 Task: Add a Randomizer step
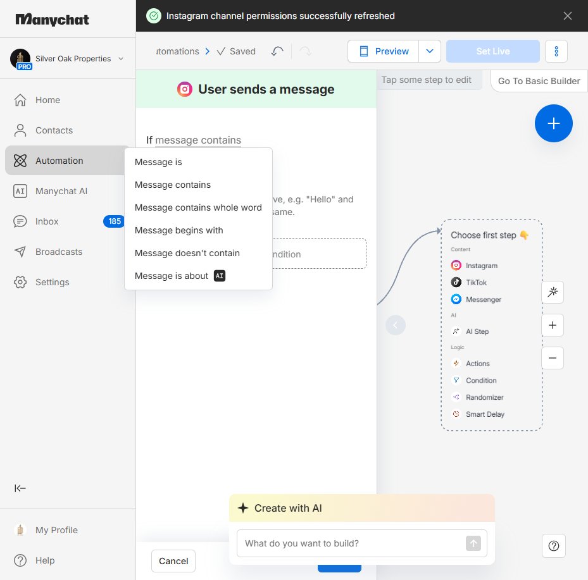[477, 397]
